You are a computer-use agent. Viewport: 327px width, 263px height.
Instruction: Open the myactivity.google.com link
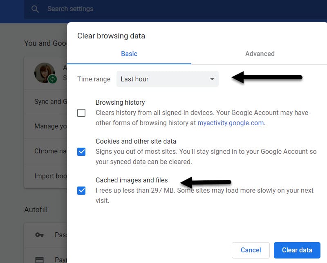click(x=231, y=123)
